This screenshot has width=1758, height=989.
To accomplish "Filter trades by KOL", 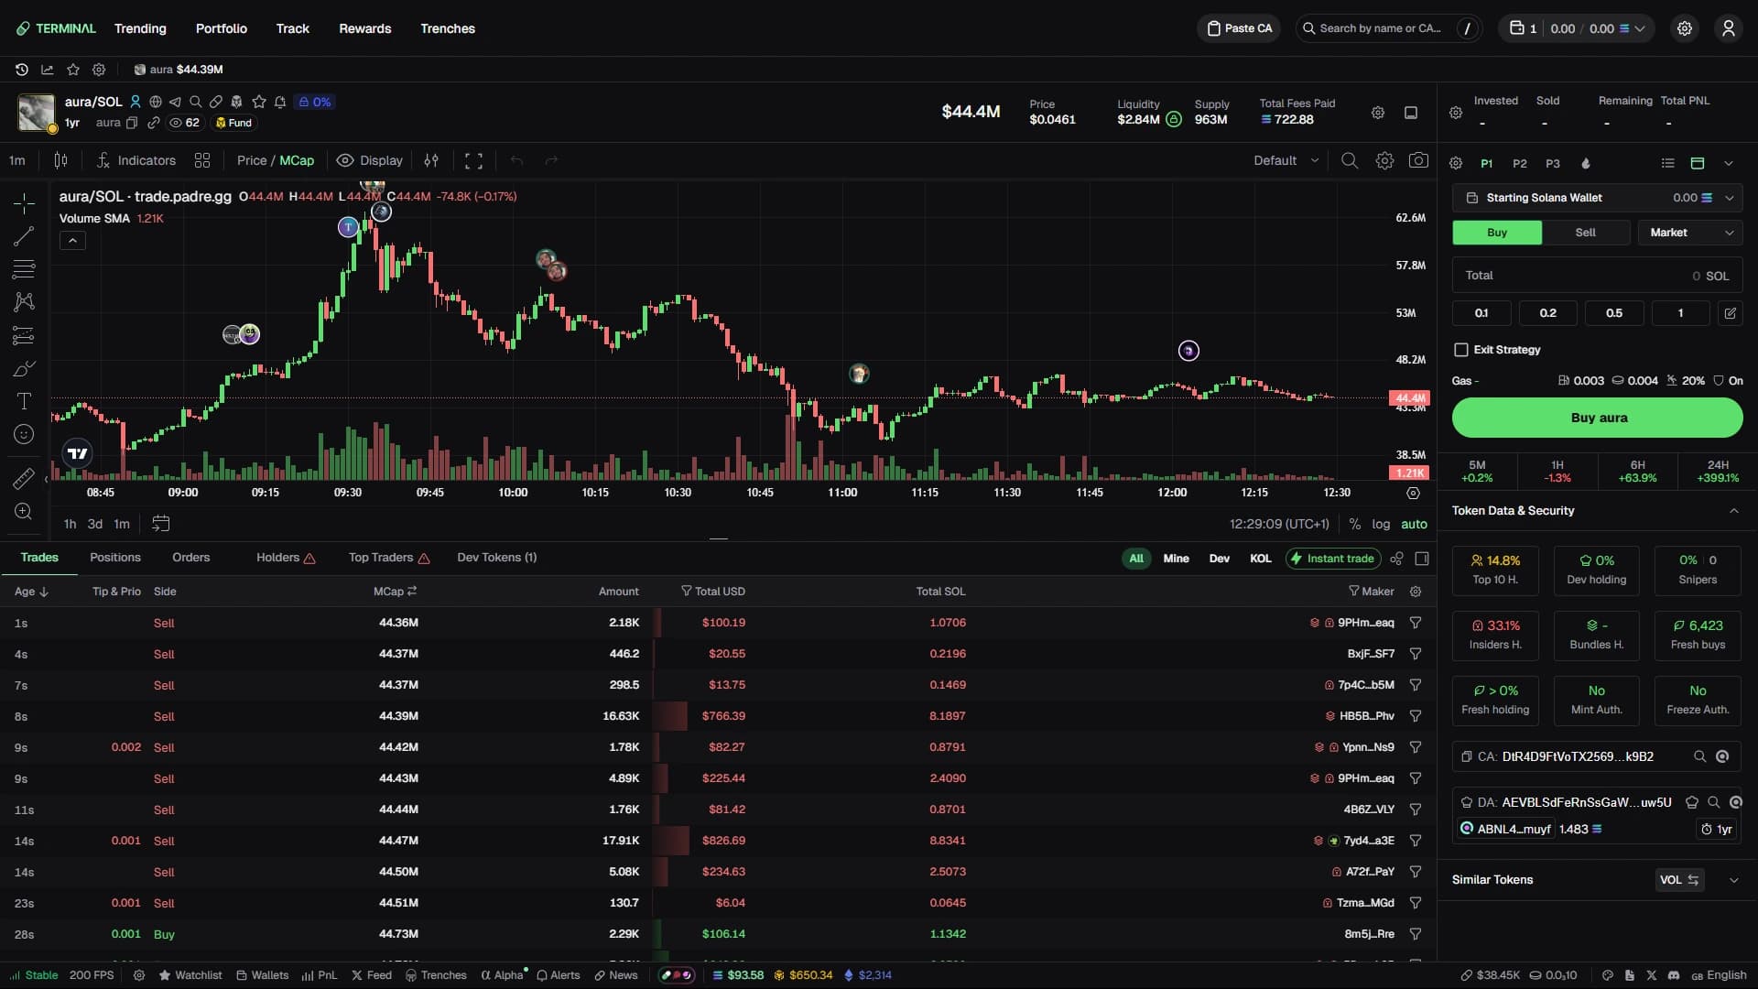I will point(1261,559).
